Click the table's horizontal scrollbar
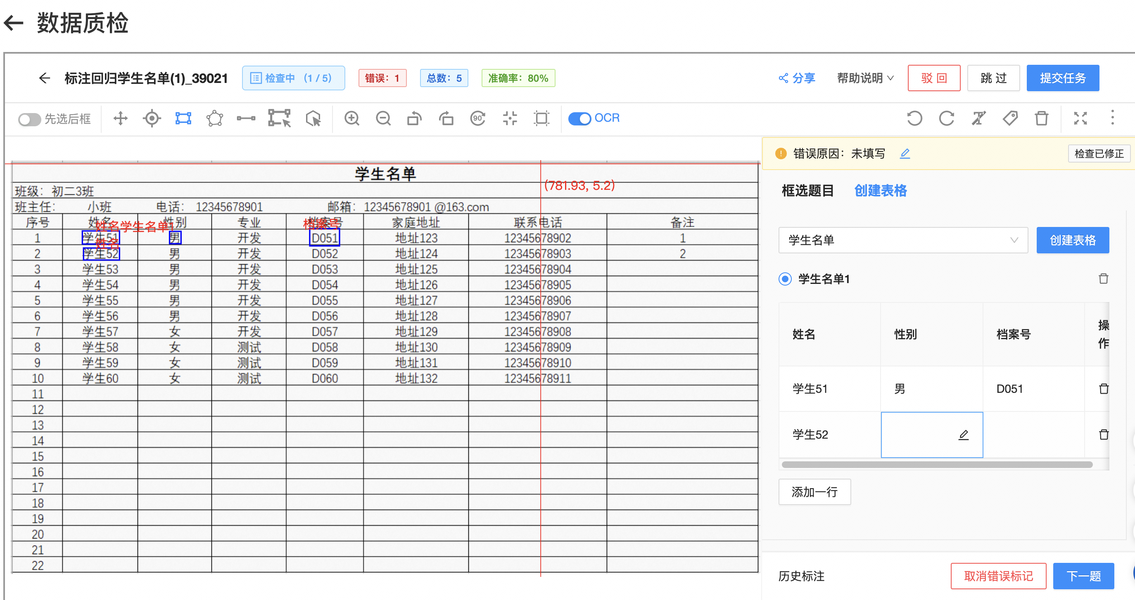The width and height of the screenshot is (1135, 600). pos(937,464)
